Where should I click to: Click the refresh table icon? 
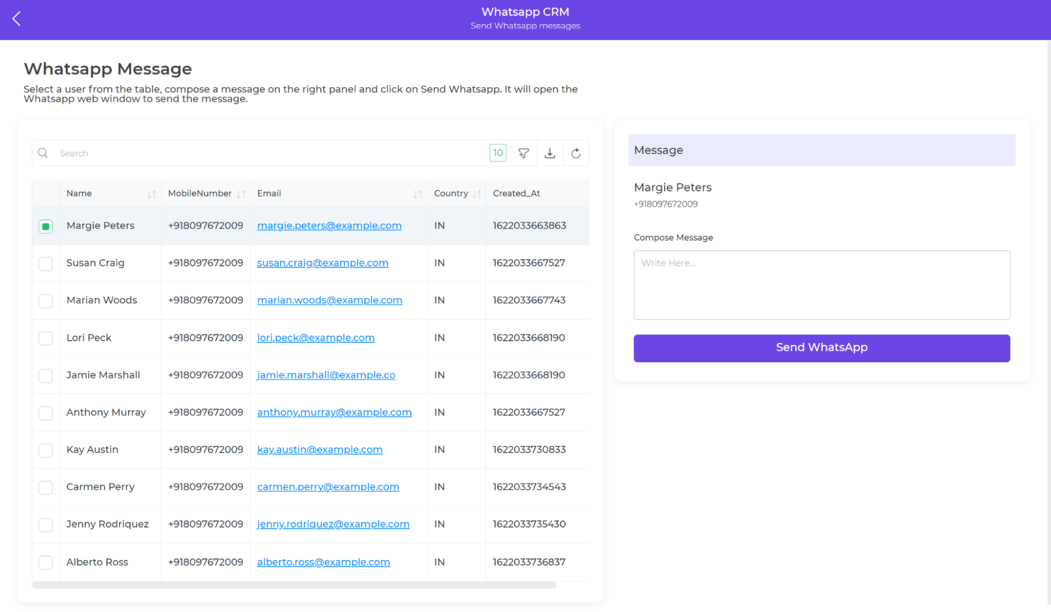point(576,153)
